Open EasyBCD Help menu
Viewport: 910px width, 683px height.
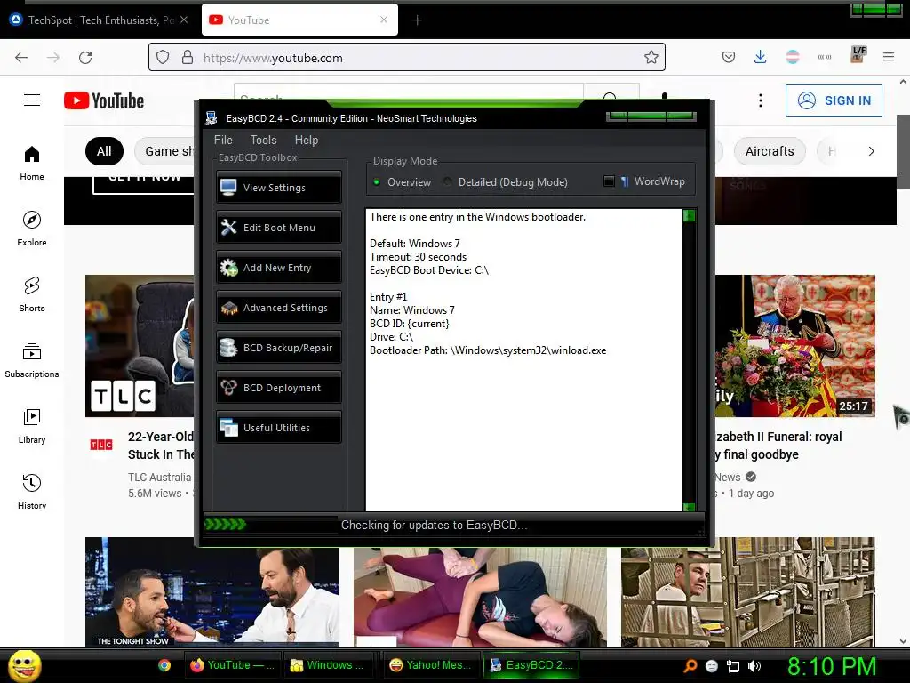[307, 140]
